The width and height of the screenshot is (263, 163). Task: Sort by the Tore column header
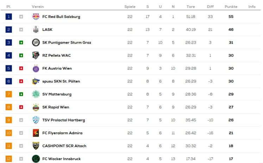[191, 7]
